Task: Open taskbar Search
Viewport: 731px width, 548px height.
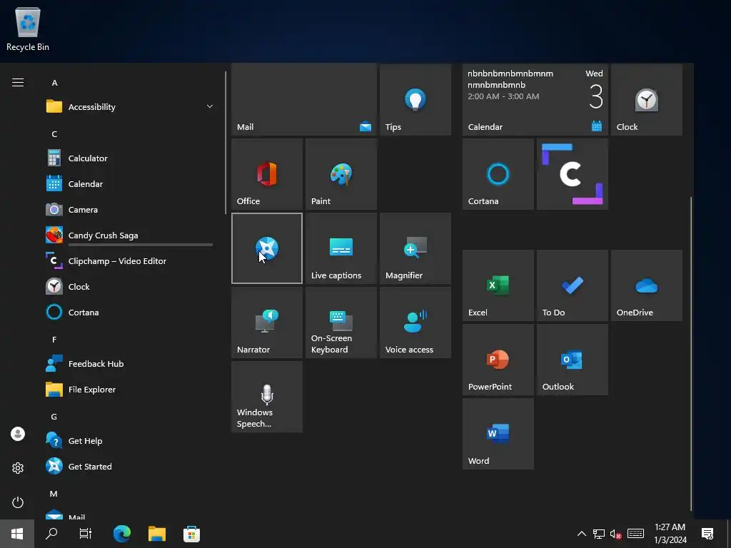Action: (51, 534)
